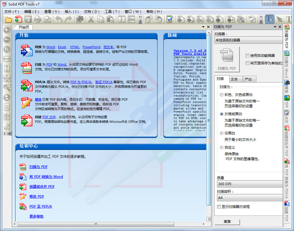Viewport: 294px width, 231px height.
Task: Click the Open folder toolbar icon
Action: pos(8,19)
